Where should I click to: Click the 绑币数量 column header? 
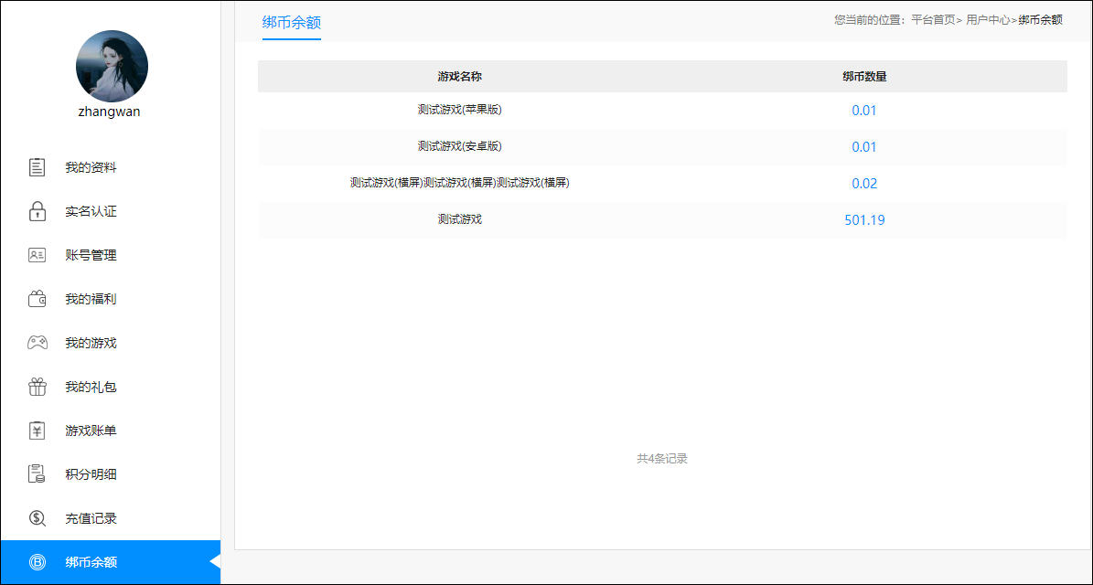click(864, 77)
